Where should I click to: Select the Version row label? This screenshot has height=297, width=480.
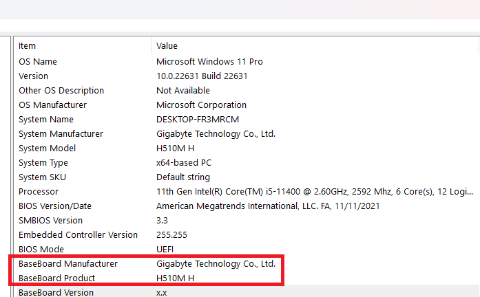(x=34, y=76)
